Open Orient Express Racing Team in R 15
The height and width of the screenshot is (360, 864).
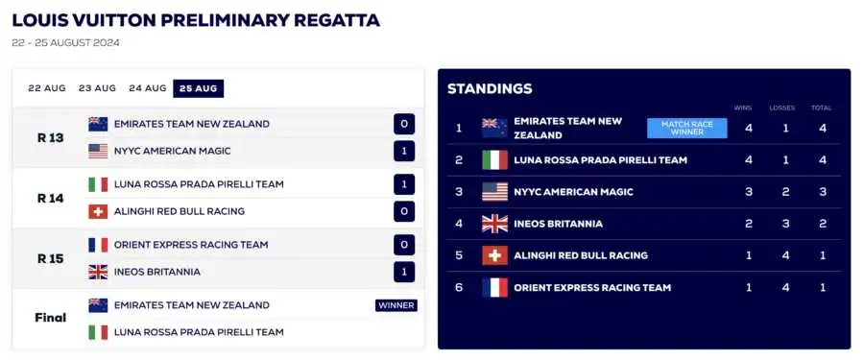pos(191,245)
